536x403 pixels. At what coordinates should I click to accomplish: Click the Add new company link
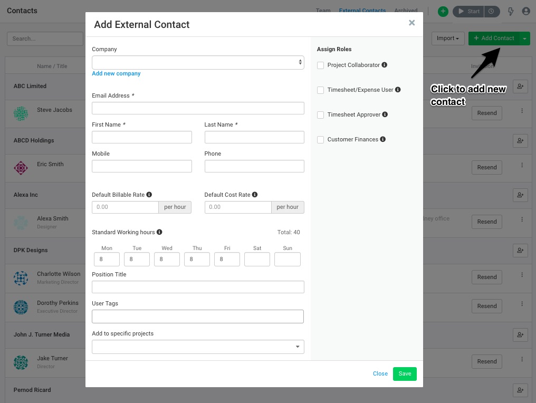tap(116, 73)
